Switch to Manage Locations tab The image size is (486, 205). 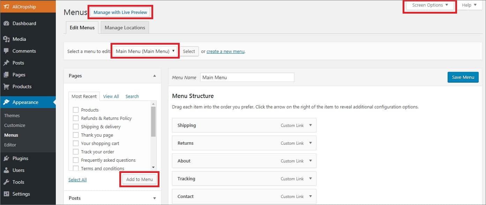tap(125, 28)
